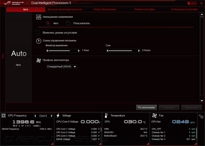The width and height of the screenshot is (205, 146).
Task: Click the CPU Core 2 Voltage row
Action: tap(78, 133)
